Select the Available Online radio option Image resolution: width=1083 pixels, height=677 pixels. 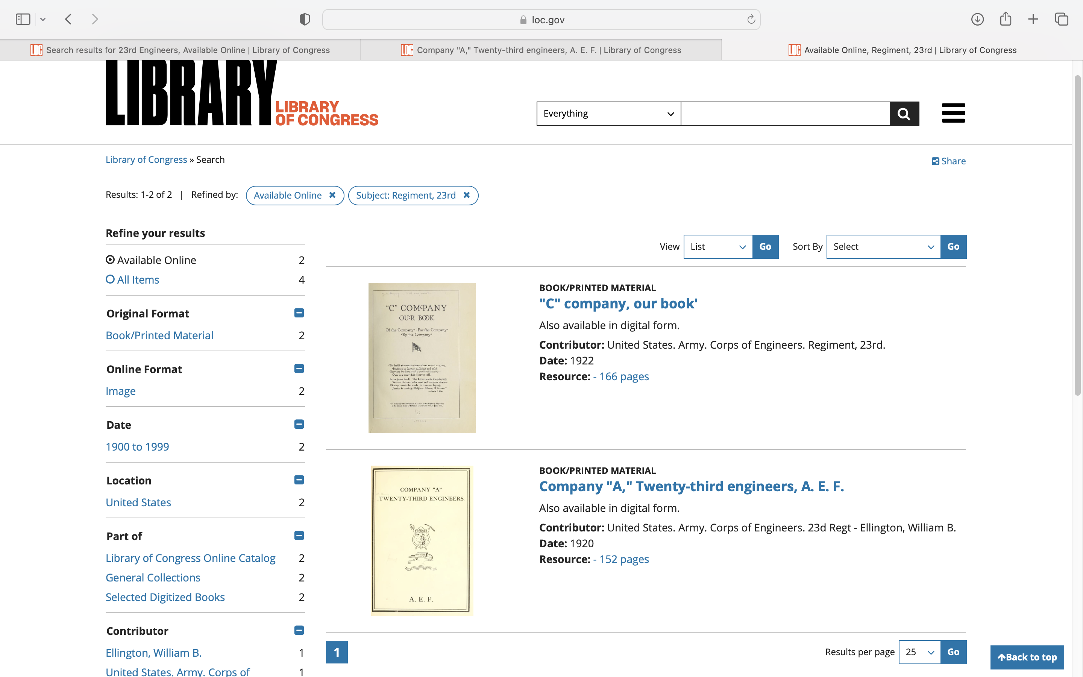pyautogui.click(x=110, y=260)
